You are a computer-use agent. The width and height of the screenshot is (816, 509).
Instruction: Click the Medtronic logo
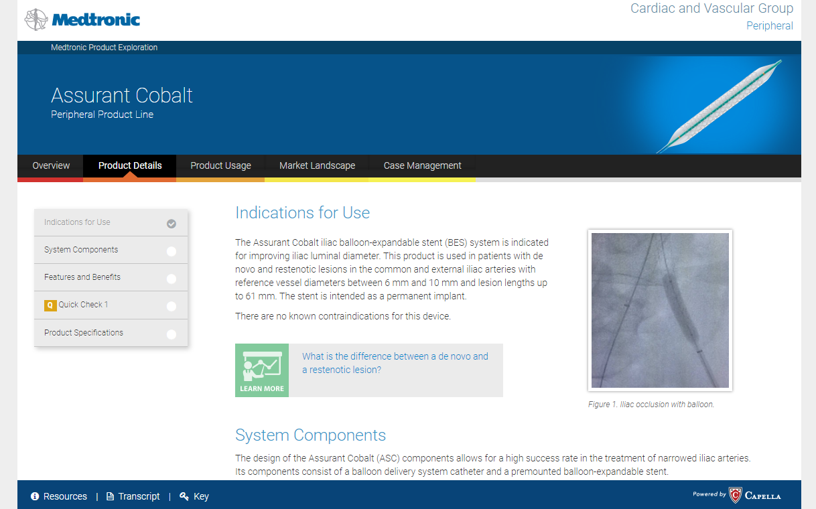pyautogui.click(x=82, y=19)
